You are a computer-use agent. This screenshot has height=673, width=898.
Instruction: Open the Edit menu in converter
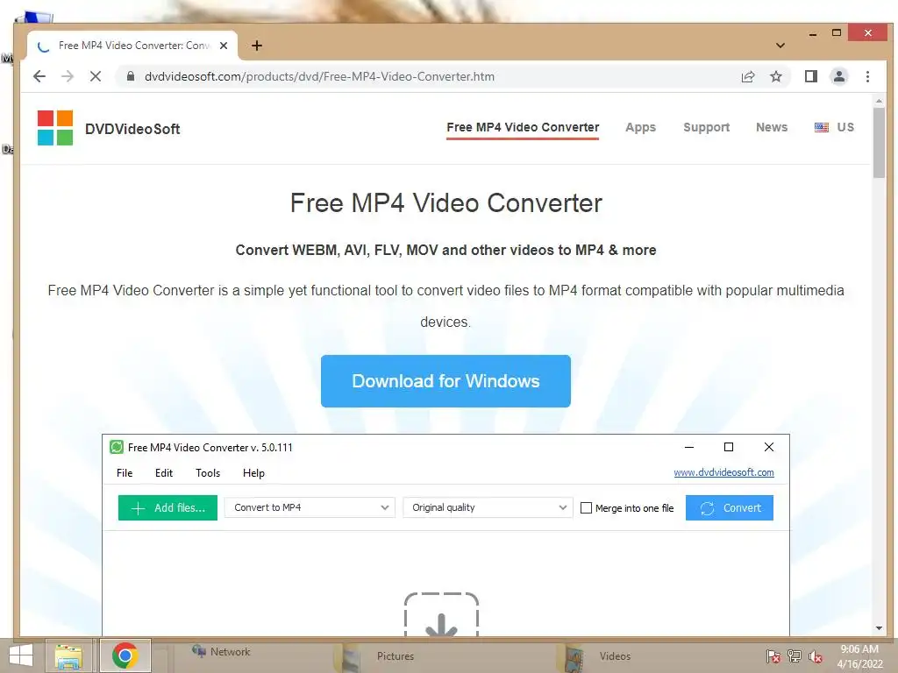tap(164, 472)
